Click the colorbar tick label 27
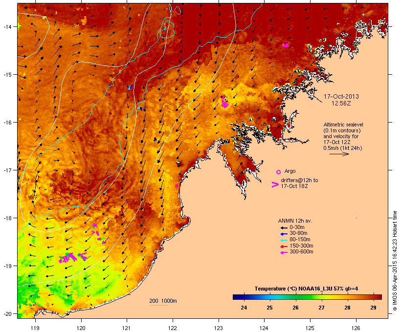Viewport: 401px width, 332px height. (321, 308)
